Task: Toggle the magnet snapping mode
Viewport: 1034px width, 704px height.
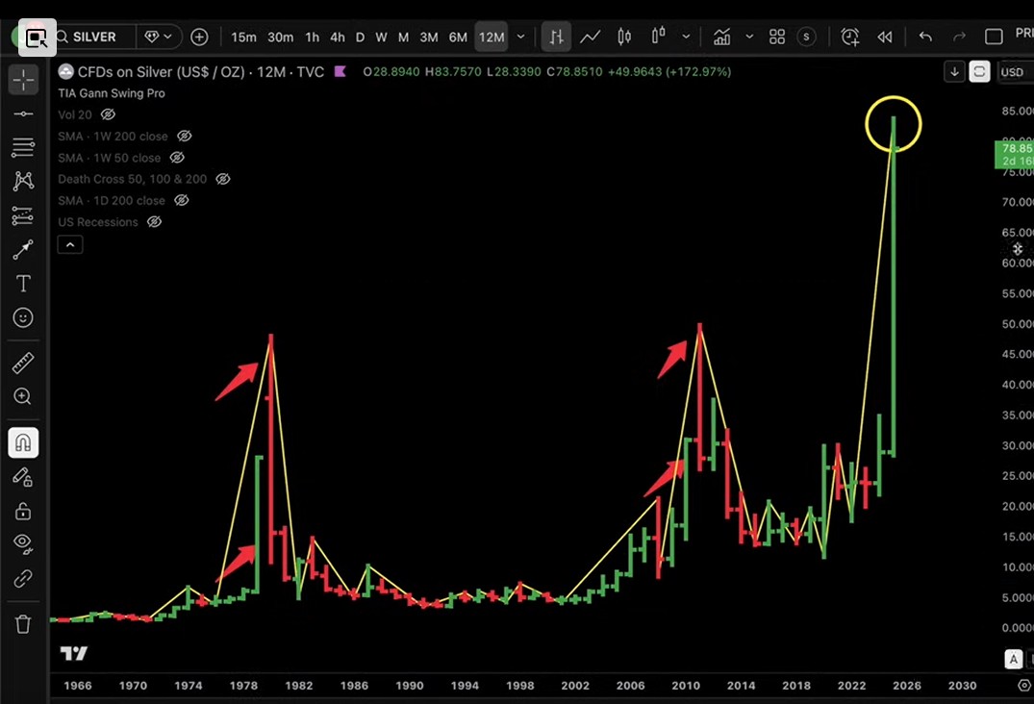Action: pos(23,442)
